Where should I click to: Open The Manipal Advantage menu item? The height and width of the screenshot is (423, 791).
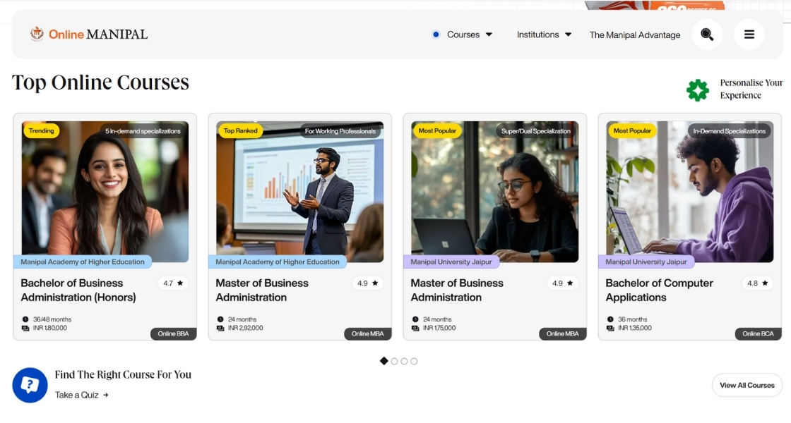click(x=635, y=35)
